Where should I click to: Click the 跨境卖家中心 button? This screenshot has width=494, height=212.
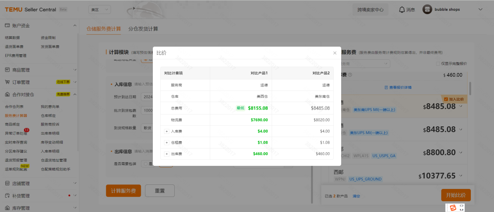(x=370, y=9)
